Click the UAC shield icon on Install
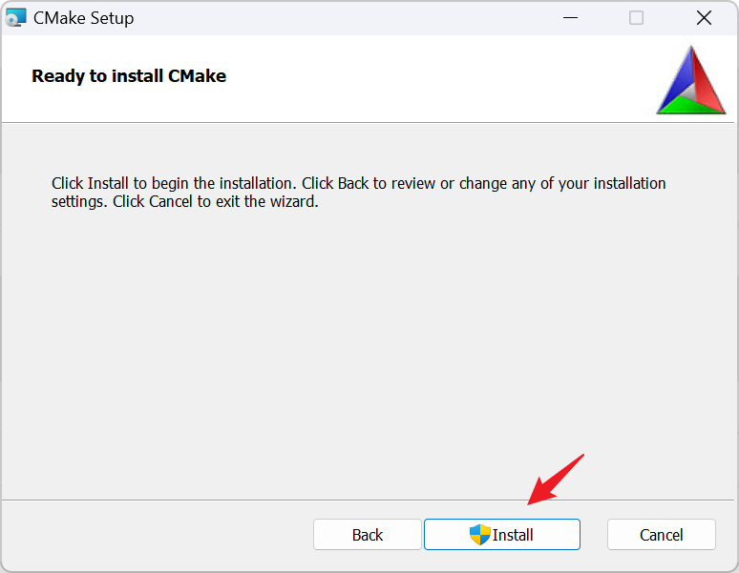This screenshot has height=573, width=739. [x=479, y=535]
